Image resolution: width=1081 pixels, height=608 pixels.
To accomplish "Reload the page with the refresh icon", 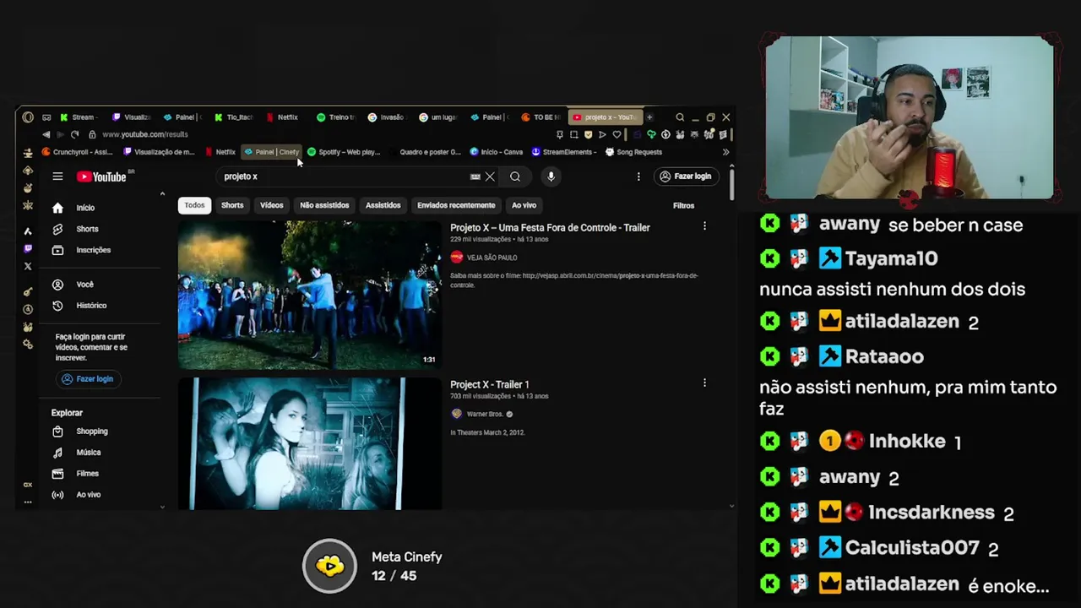I will (74, 134).
